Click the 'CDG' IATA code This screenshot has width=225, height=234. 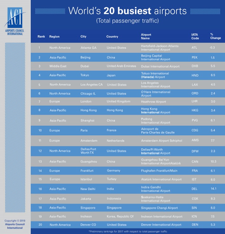pos(195,130)
